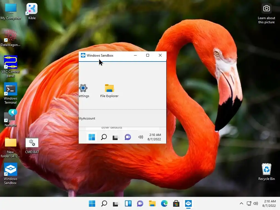
Task: Open the Windows Sandbox desktop shortcut
Action: pyautogui.click(x=11, y=174)
